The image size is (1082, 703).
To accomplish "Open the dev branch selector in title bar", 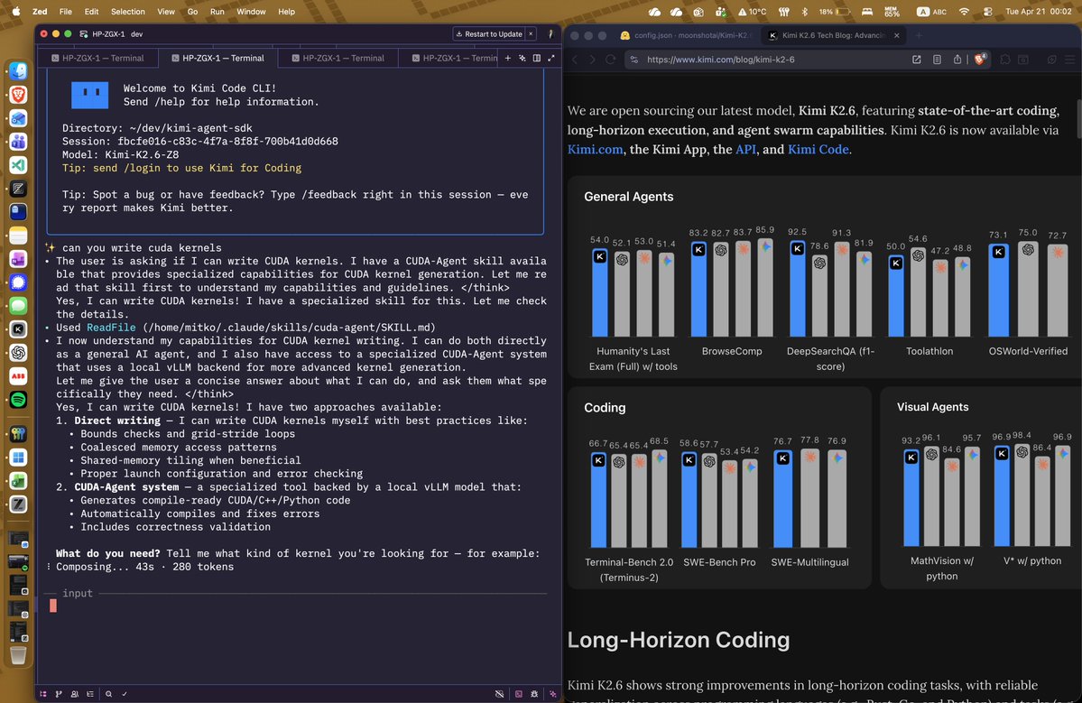I will (136, 33).
